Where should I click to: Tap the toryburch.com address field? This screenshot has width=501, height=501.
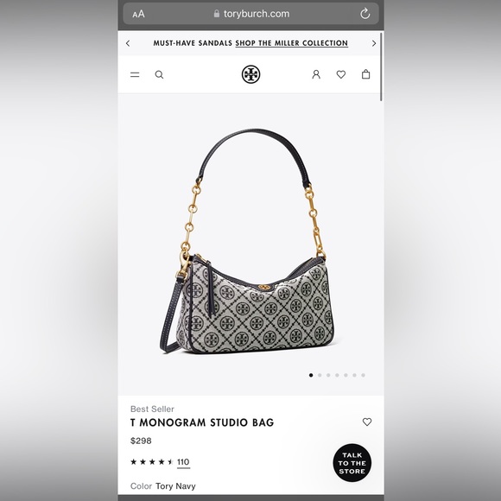[x=251, y=14]
